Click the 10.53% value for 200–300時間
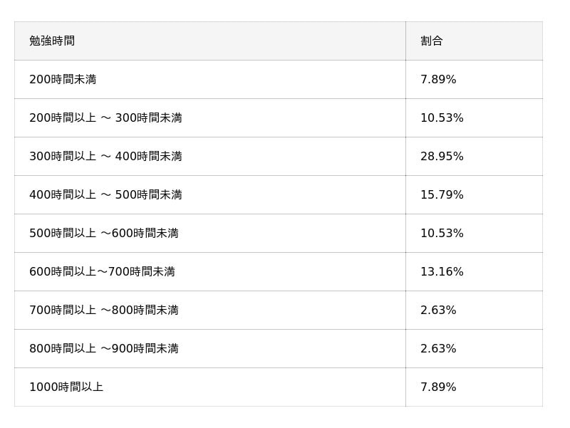The width and height of the screenshot is (570, 428). tap(442, 118)
